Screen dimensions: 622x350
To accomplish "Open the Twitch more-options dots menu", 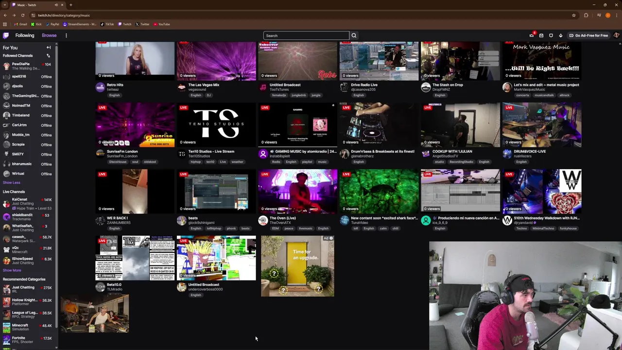I will tap(66, 35).
